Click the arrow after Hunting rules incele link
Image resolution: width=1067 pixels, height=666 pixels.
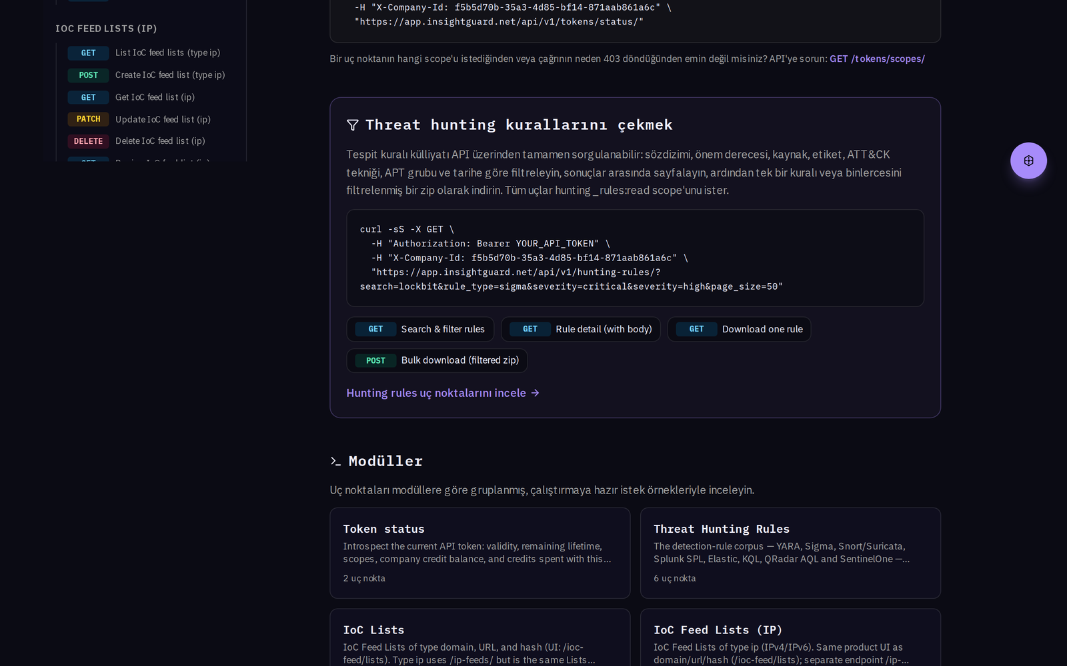click(x=535, y=393)
